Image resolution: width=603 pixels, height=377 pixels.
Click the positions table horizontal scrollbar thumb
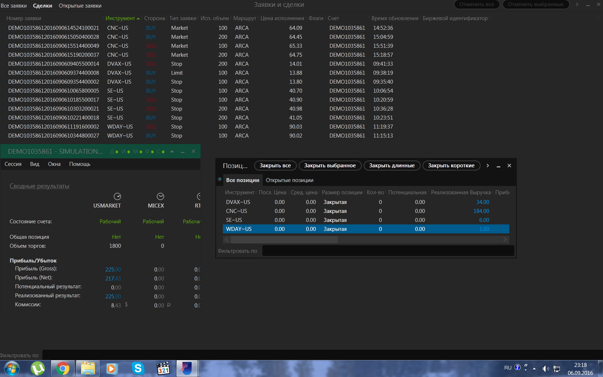284,239
